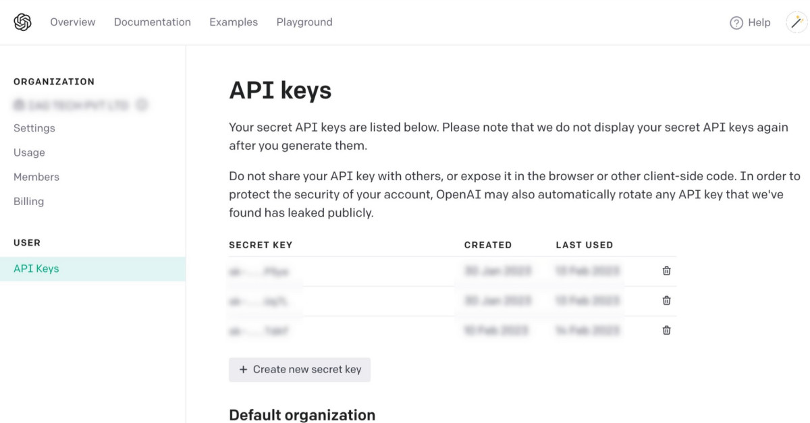Image resolution: width=810 pixels, height=423 pixels.
Task: Delete the first secret key in the list
Action: click(x=666, y=271)
